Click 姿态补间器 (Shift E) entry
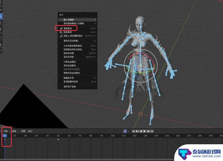The height and width of the screenshot is (161, 223). click(77, 53)
